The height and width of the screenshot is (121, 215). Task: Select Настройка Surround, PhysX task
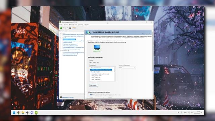coord(70,55)
